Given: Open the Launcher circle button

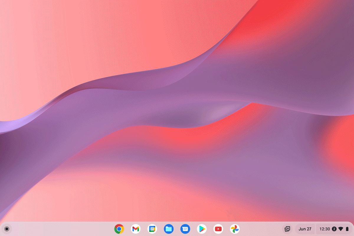Looking at the screenshot, I should (7, 229).
